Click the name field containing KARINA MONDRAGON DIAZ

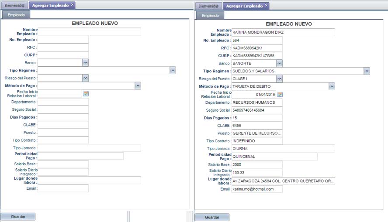(x=283, y=32)
